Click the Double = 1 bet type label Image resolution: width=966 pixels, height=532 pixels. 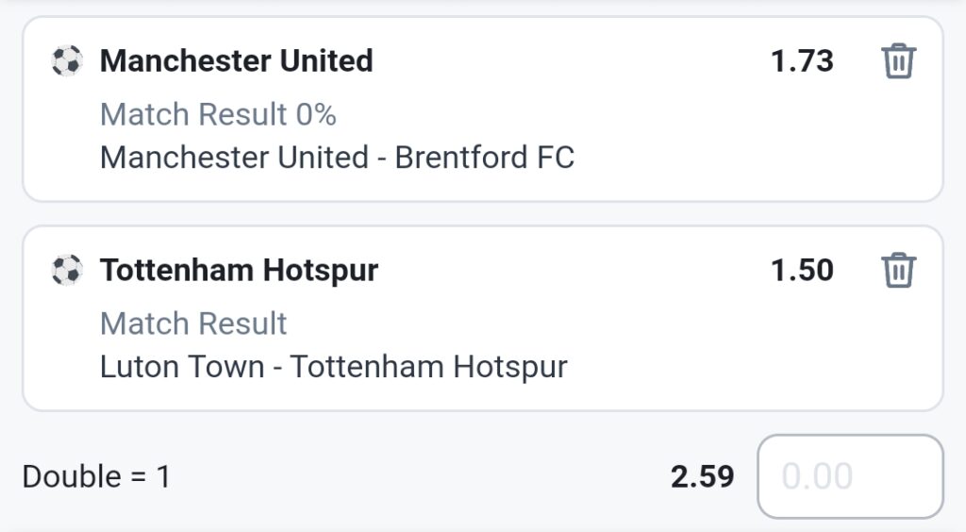[96, 476]
